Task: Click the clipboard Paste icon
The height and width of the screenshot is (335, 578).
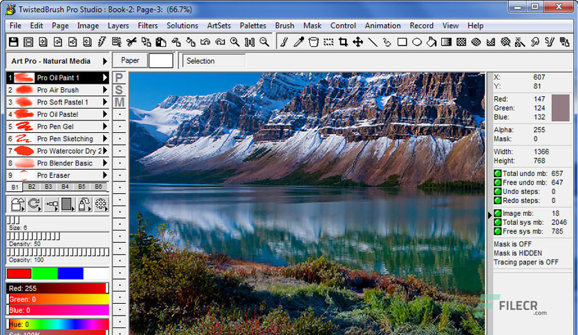Action: pos(160,42)
